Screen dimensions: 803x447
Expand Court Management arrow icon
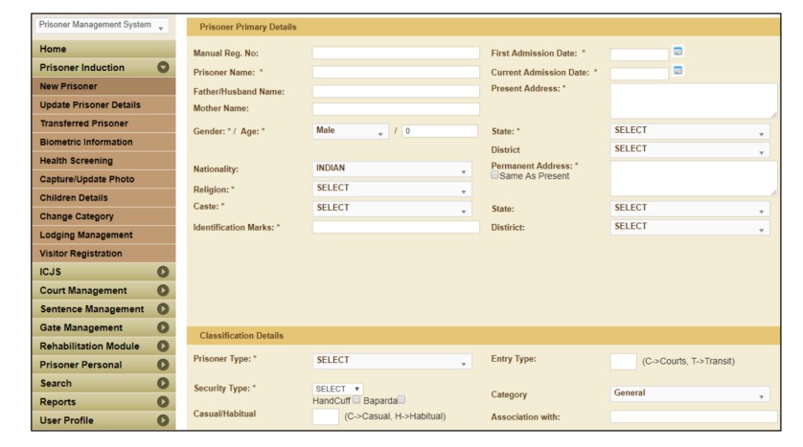pos(162,290)
